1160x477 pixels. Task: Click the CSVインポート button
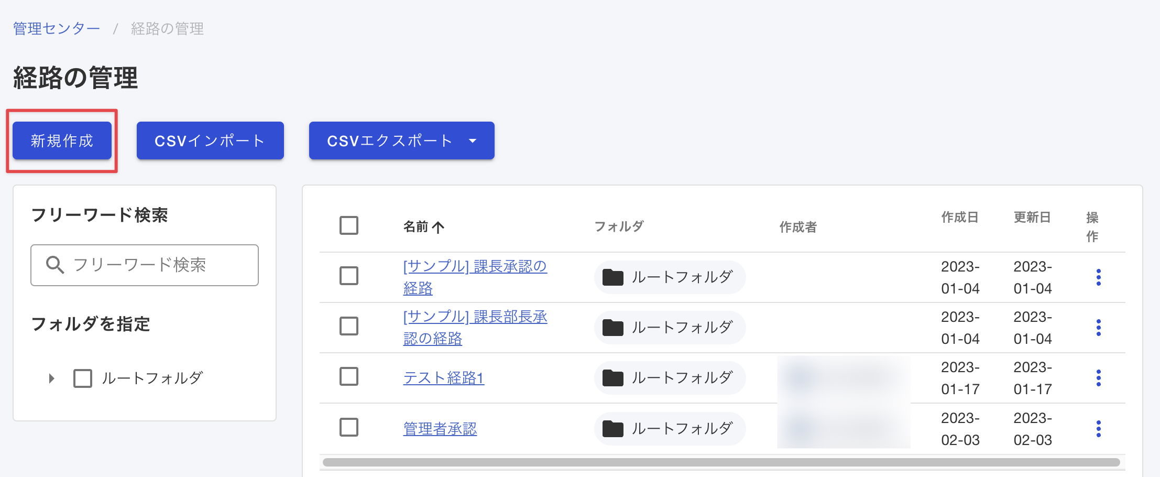pyautogui.click(x=210, y=140)
